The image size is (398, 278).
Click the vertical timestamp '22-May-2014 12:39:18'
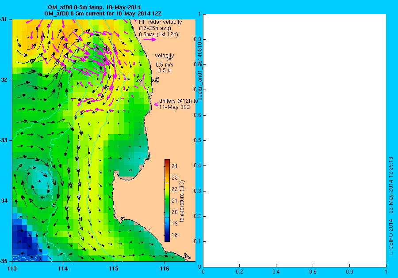coord(390,185)
